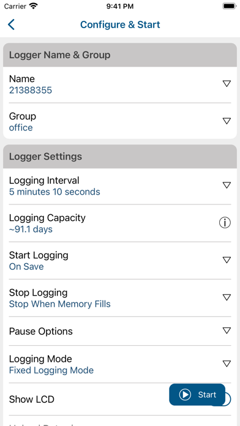Tap the 'office' group value
240x426 pixels.
tap(21, 127)
